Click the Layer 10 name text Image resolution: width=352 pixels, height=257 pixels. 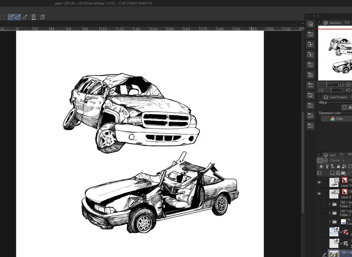(x=346, y=186)
